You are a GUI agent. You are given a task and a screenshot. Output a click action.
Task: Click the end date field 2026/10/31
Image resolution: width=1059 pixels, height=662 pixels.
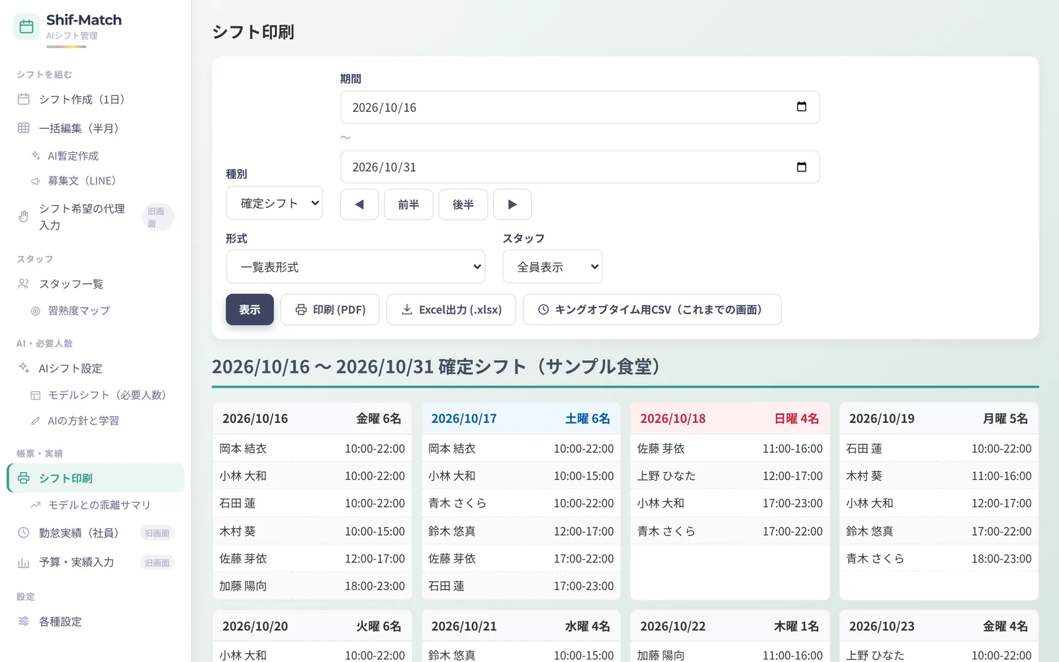[x=580, y=167]
